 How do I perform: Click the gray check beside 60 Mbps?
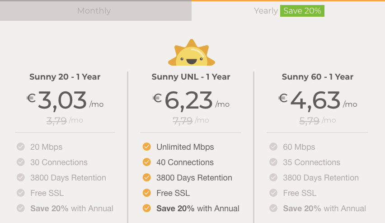[273, 147]
